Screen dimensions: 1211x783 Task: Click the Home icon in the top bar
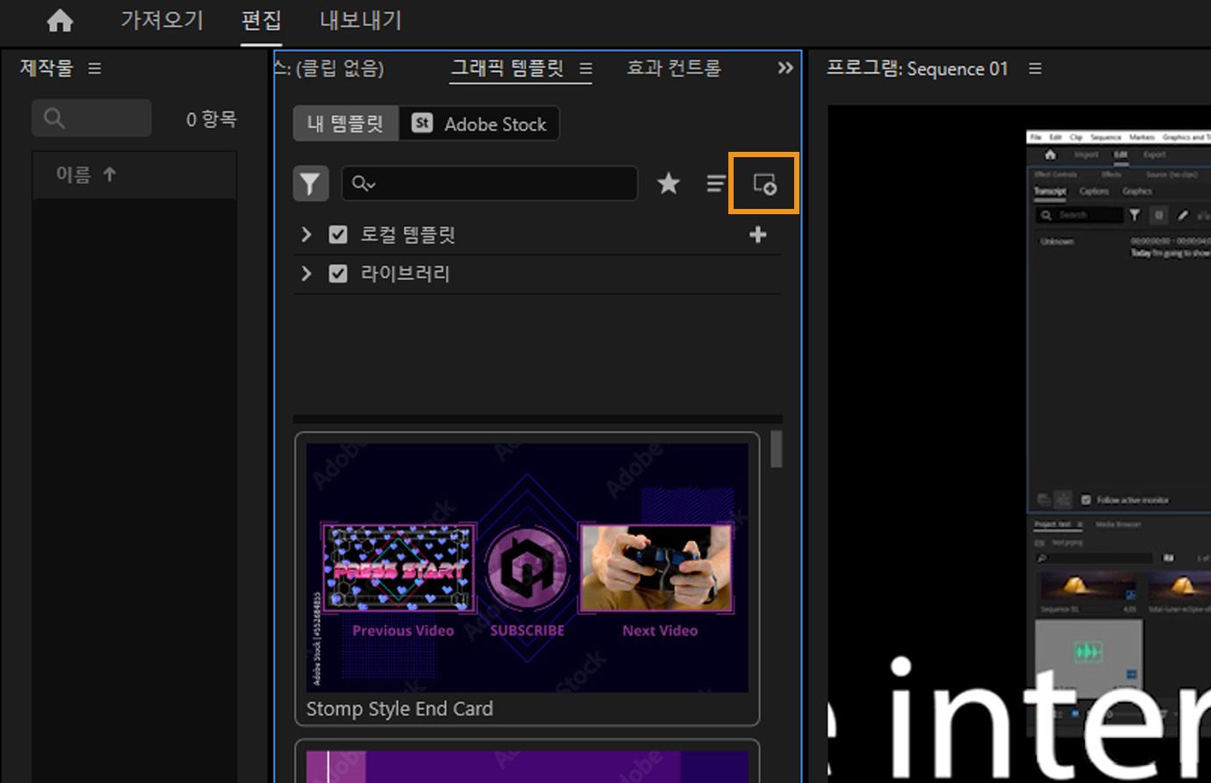59,19
